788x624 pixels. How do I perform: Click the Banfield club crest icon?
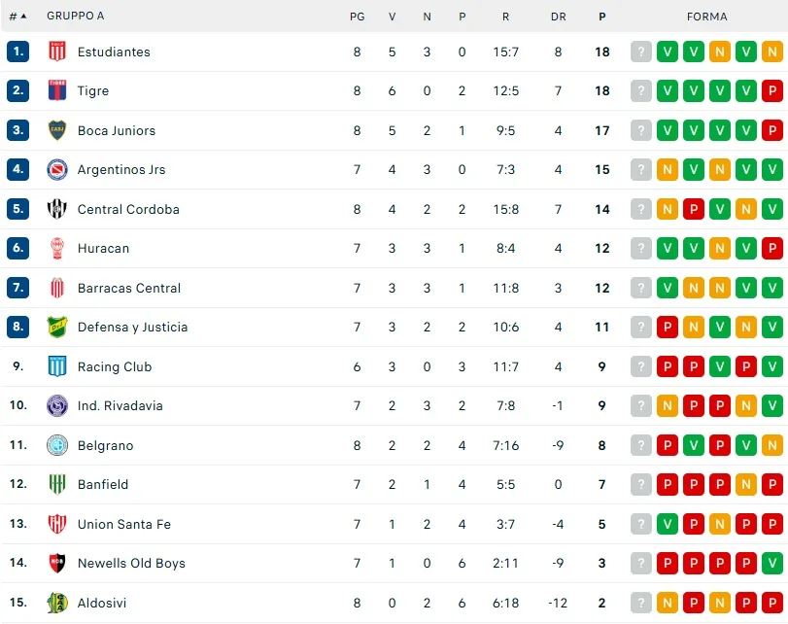pyautogui.click(x=57, y=485)
